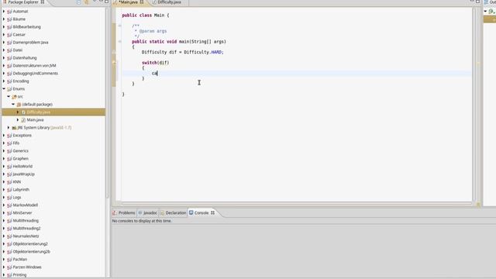Expand the Caesar project
The height and width of the screenshot is (279, 496).
point(4,34)
